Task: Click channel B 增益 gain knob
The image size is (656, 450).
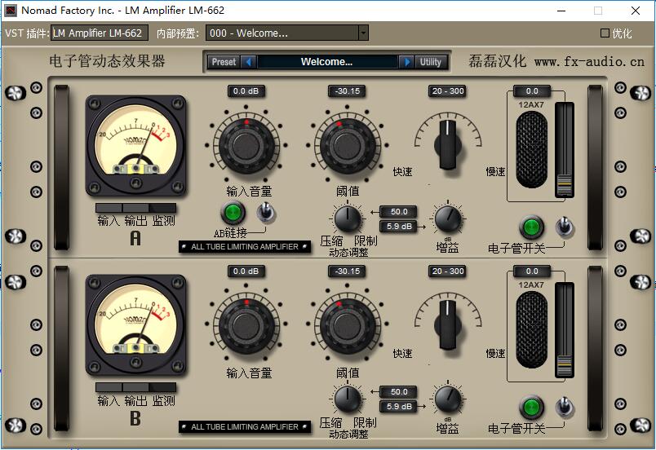Action: pyautogui.click(x=448, y=399)
